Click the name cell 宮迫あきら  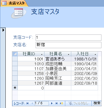click(x=58, y=59)
